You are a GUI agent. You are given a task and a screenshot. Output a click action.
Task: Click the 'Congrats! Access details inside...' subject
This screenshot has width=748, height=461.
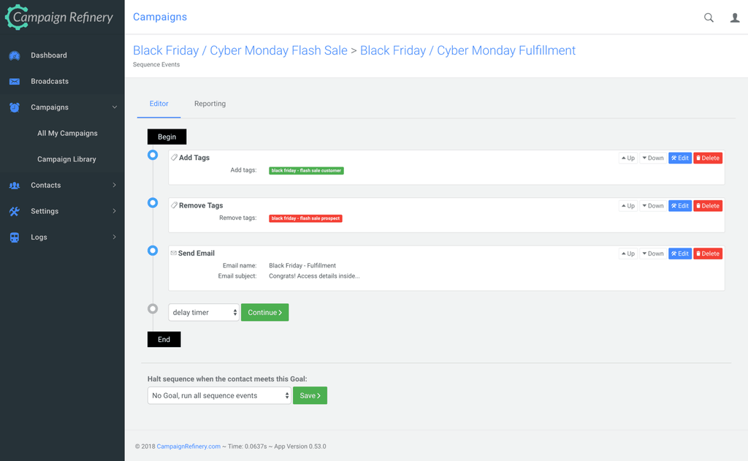coord(314,276)
